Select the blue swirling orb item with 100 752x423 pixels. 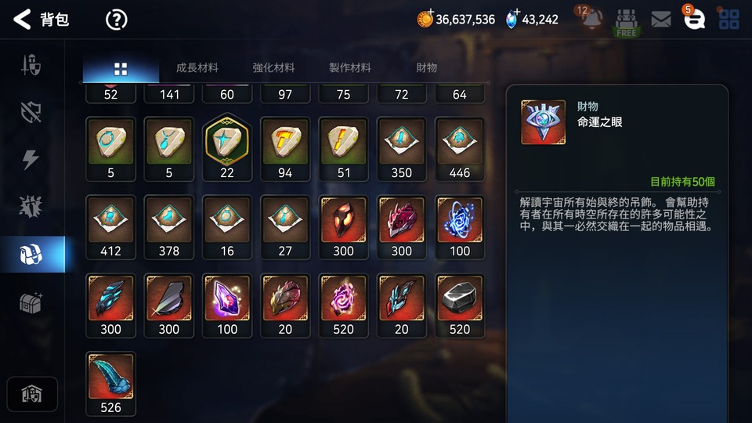[x=460, y=227]
